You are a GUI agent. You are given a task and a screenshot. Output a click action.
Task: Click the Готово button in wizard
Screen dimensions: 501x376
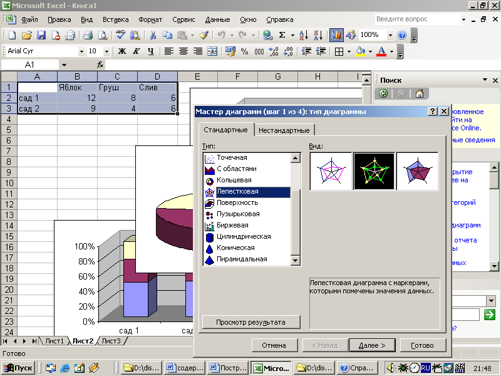click(x=422, y=345)
